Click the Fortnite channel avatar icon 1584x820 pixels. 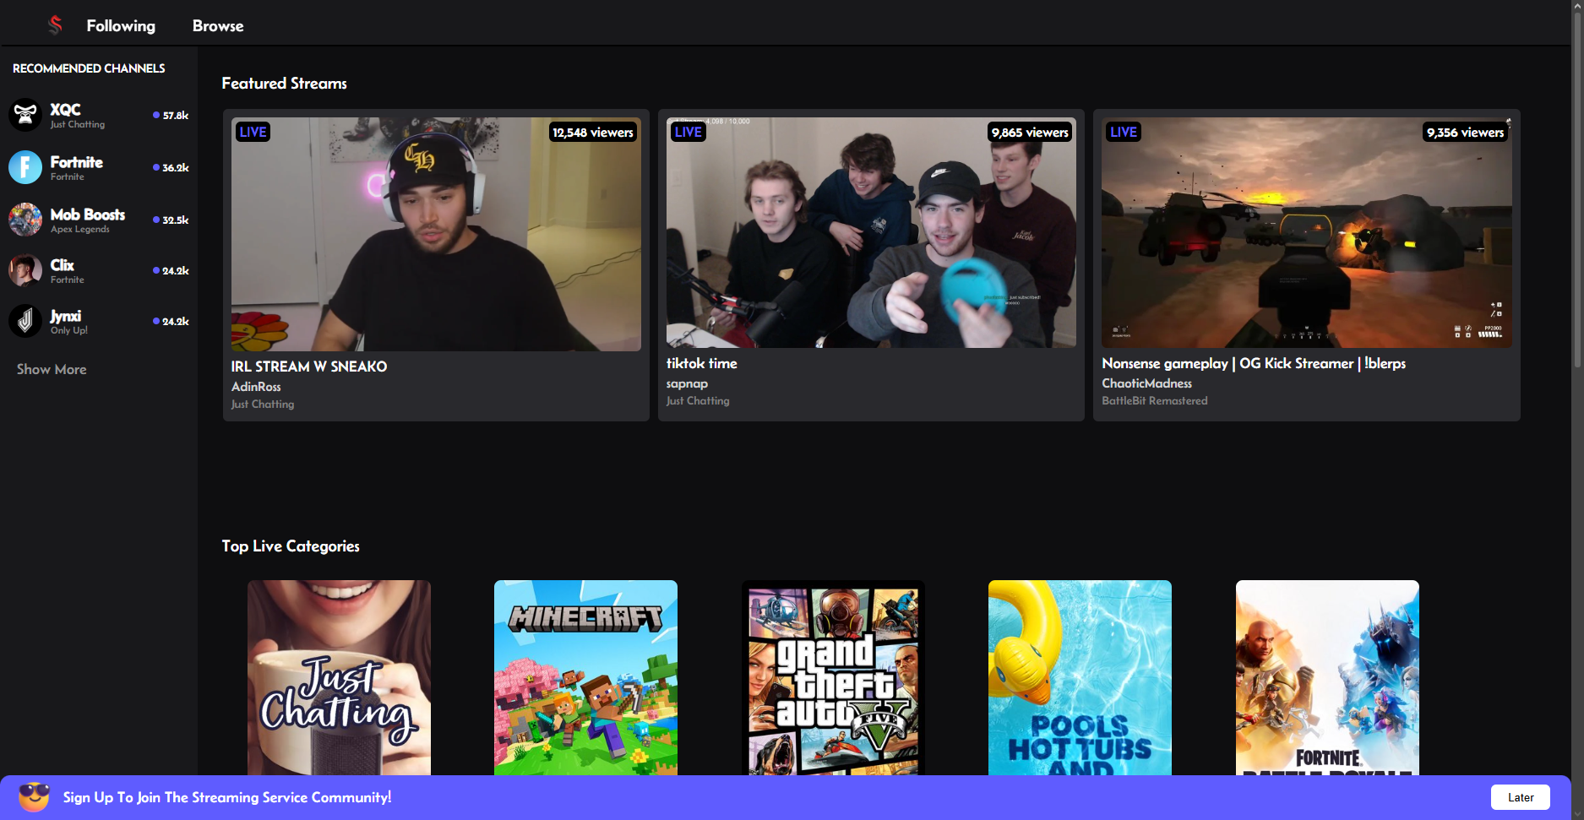pos(25,167)
